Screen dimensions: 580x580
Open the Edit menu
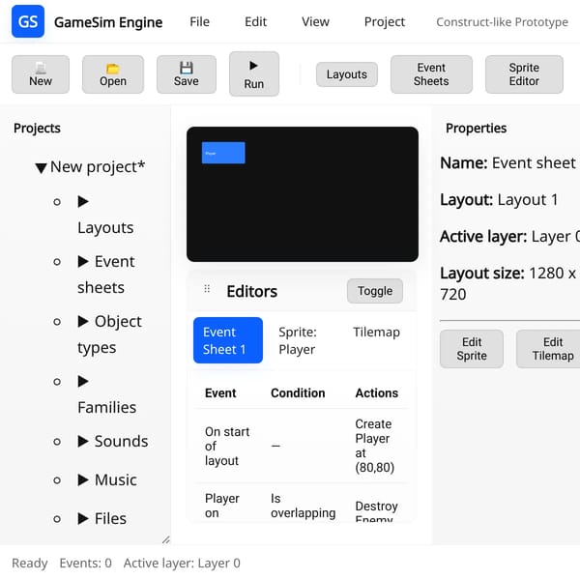255,22
